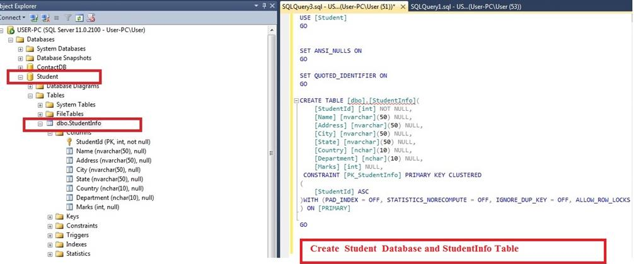Collapse the USER-PC server node
Image resolution: width=634 pixels, height=264 pixels.
point(1,30)
